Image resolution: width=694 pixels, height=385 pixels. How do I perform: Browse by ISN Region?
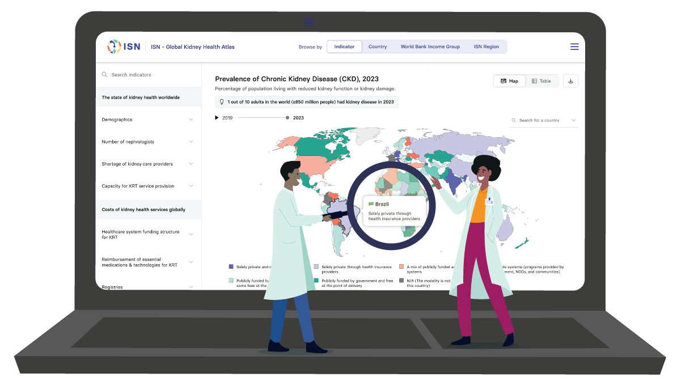tap(486, 47)
